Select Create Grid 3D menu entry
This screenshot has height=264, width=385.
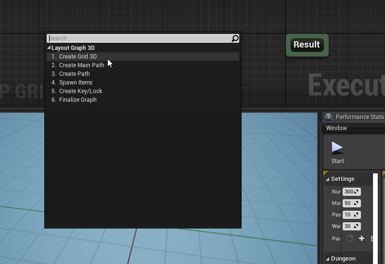click(x=77, y=57)
